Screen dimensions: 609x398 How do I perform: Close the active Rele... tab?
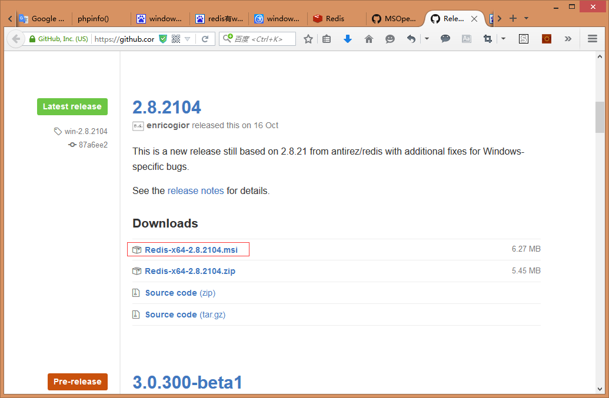[474, 19]
